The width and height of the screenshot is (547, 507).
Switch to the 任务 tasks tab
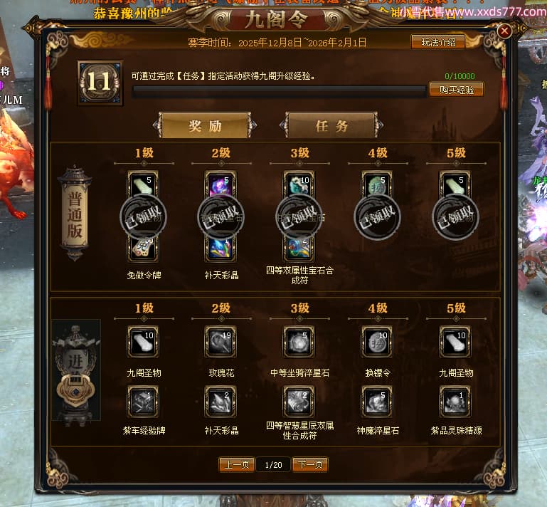pyautogui.click(x=331, y=125)
